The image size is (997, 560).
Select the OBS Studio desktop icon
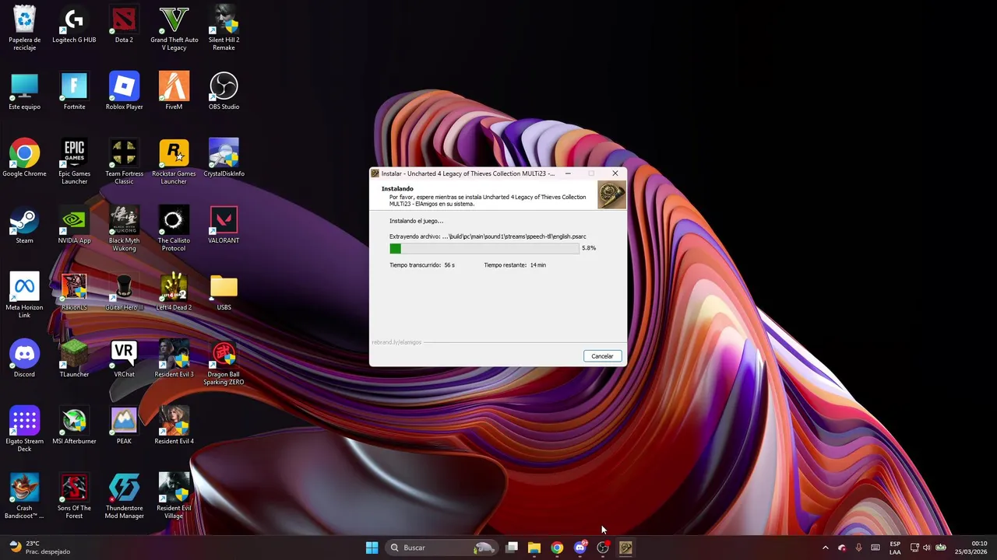point(224,92)
